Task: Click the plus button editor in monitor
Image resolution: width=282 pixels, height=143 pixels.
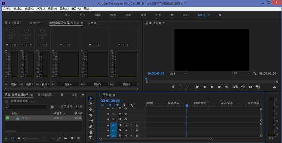Action: click(275, 87)
